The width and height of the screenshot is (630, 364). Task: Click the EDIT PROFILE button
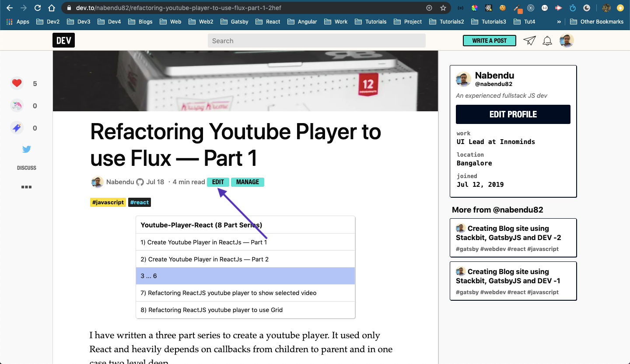(x=513, y=114)
